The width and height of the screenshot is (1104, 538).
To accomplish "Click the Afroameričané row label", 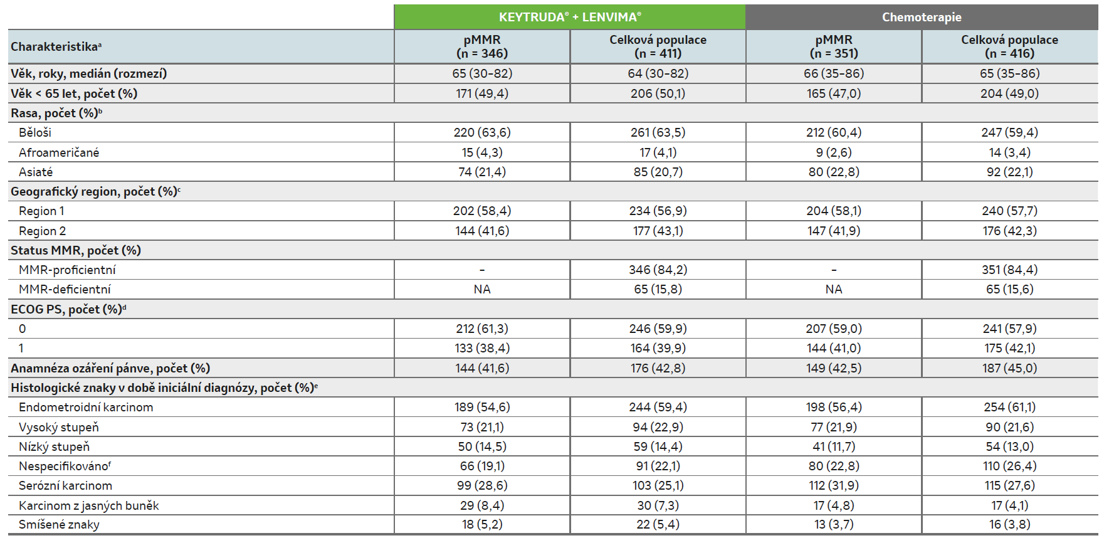I will [59, 152].
